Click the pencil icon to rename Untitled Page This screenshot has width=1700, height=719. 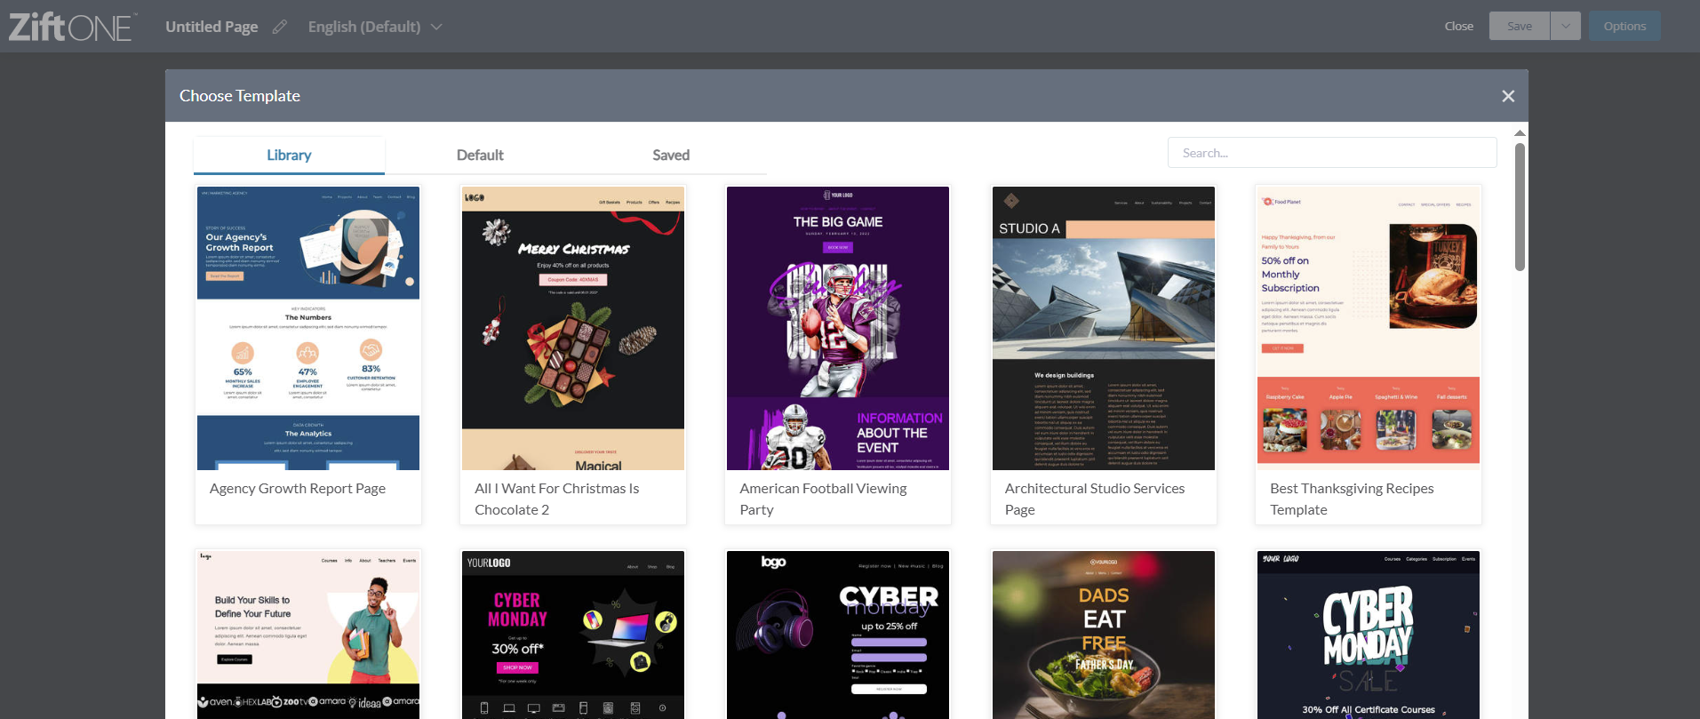(x=280, y=27)
